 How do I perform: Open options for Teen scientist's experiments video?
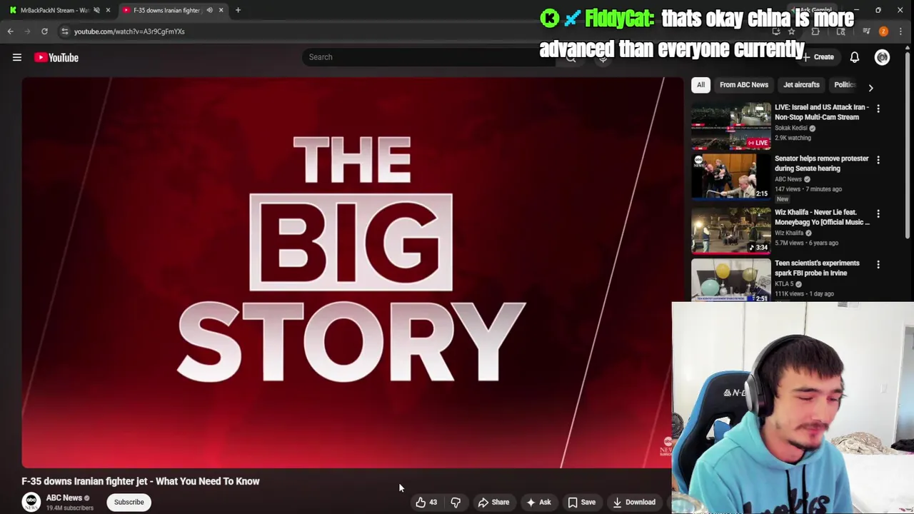coord(878,265)
